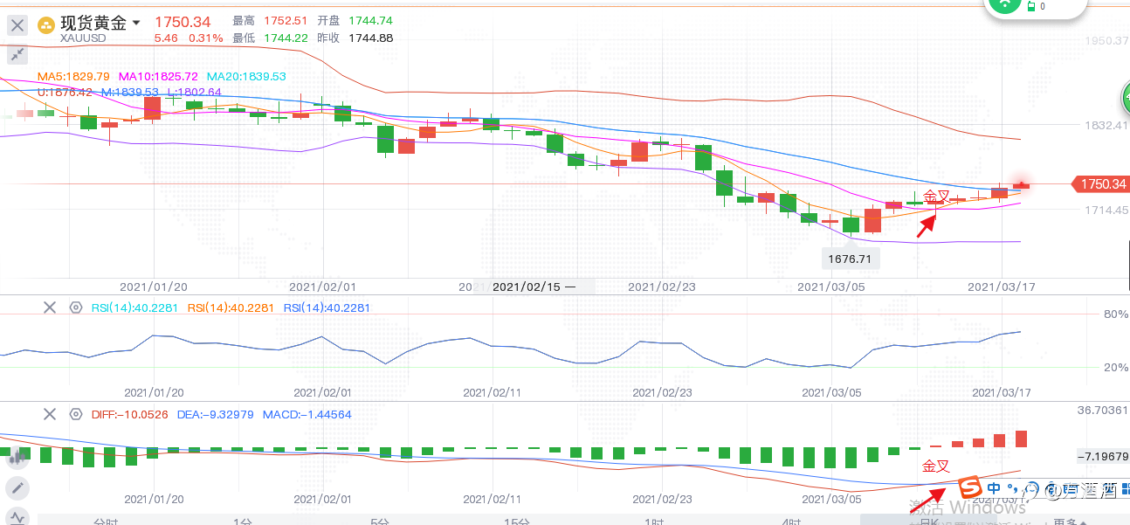
Task: Click the candlestick indicator tool icon above pencil
Action: coord(17,458)
